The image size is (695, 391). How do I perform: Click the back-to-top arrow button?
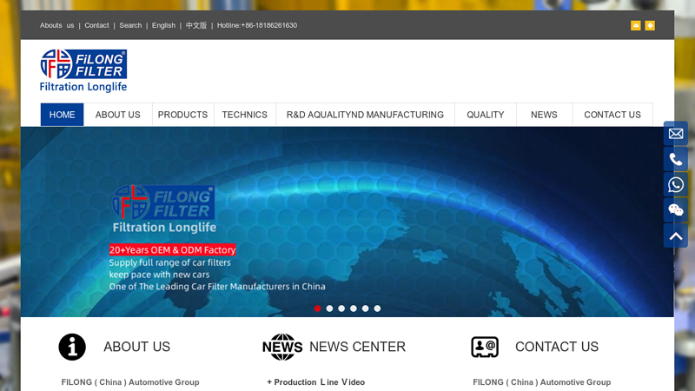click(x=676, y=235)
